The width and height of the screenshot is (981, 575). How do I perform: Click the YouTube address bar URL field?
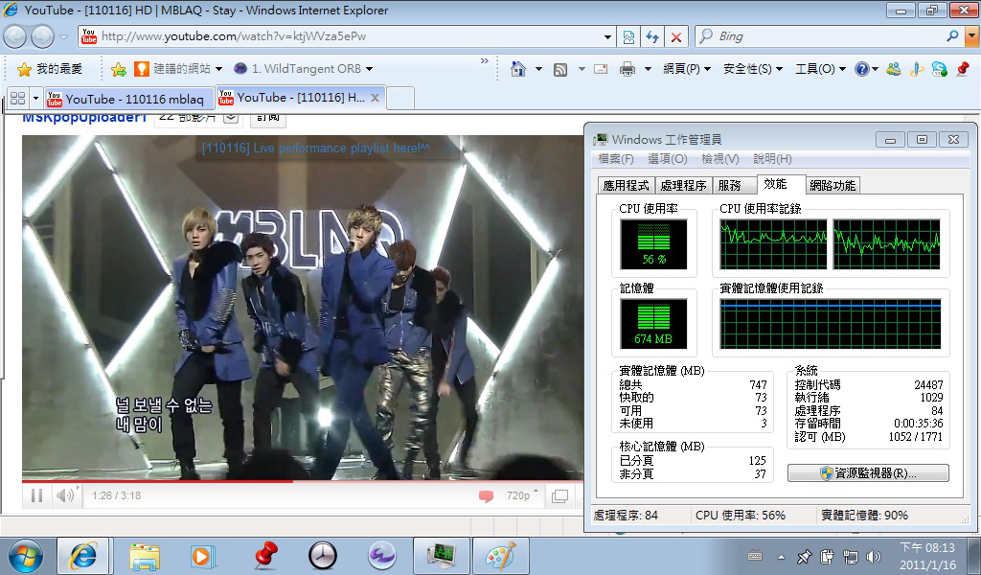pos(347,36)
